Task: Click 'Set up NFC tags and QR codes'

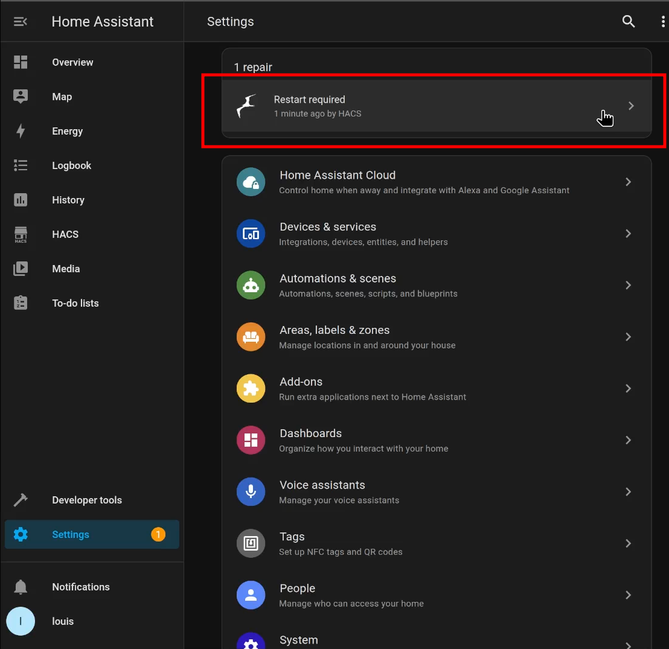Action: (x=341, y=552)
